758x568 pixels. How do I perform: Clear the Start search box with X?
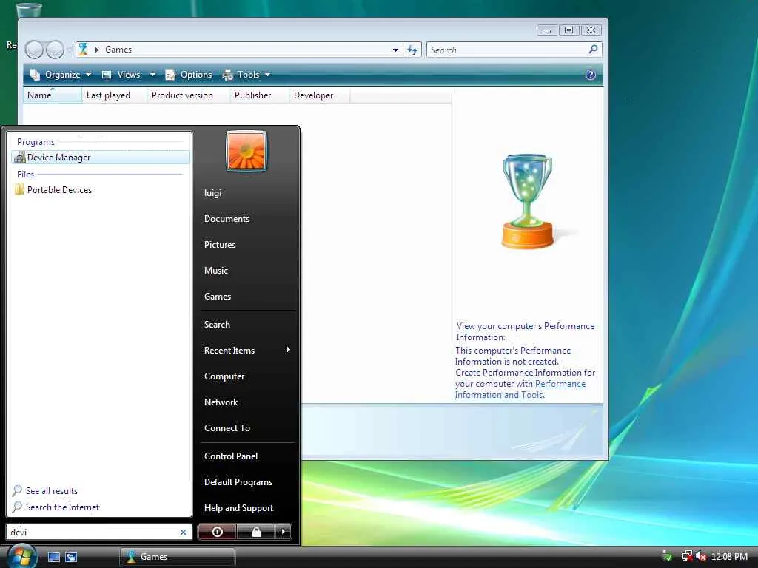[x=184, y=532]
